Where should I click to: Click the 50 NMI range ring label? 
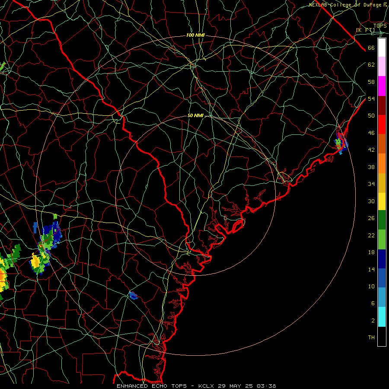click(x=195, y=115)
